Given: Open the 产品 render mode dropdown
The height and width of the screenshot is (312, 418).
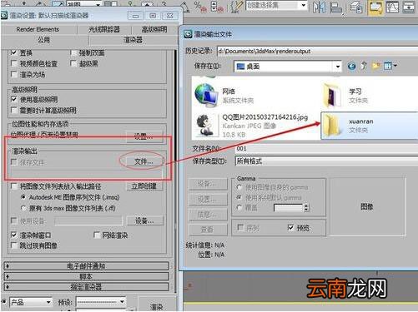Looking at the screenshot, I should 31,302.
